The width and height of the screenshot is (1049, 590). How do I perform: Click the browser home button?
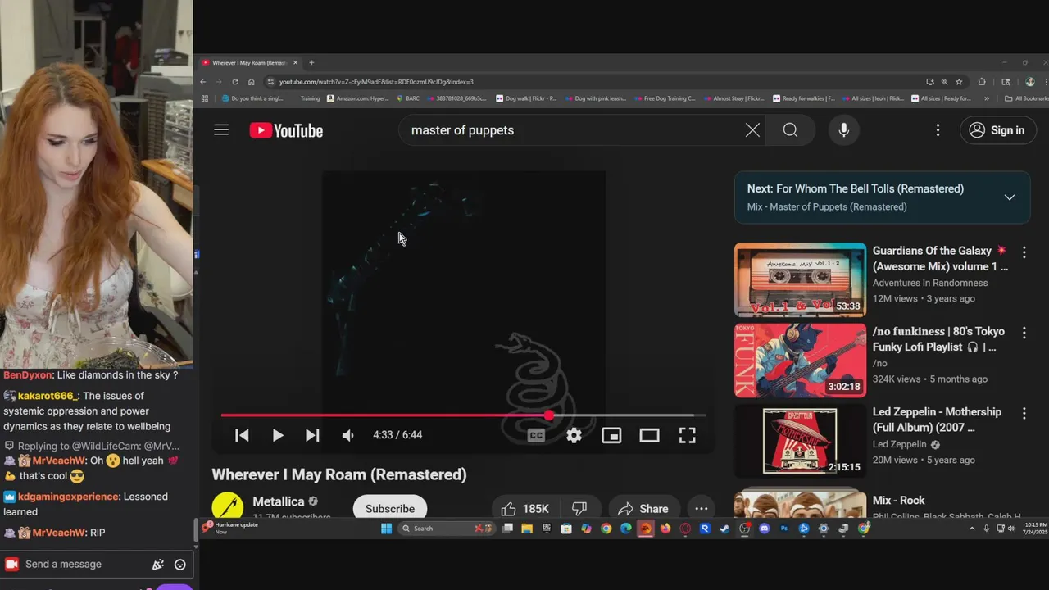(x=251, y=82)
